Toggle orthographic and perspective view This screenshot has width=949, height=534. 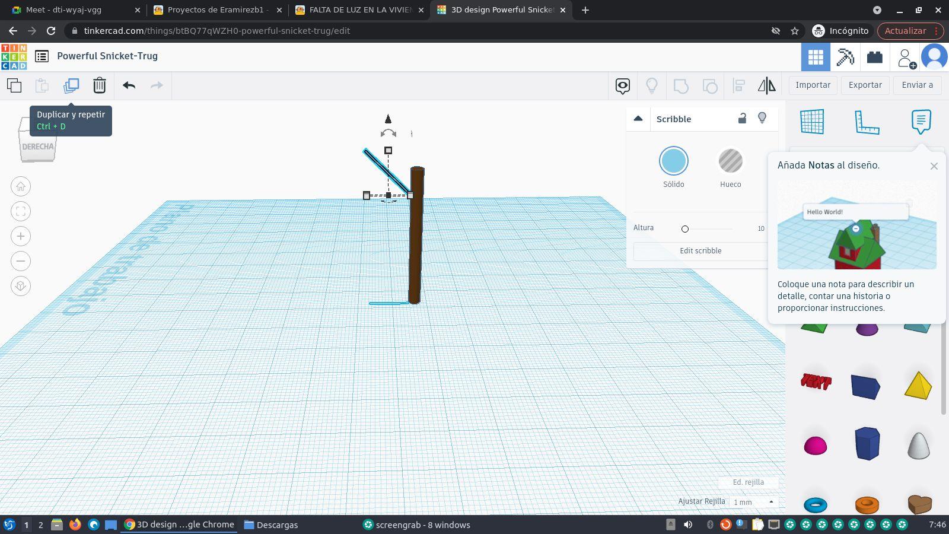21,286
